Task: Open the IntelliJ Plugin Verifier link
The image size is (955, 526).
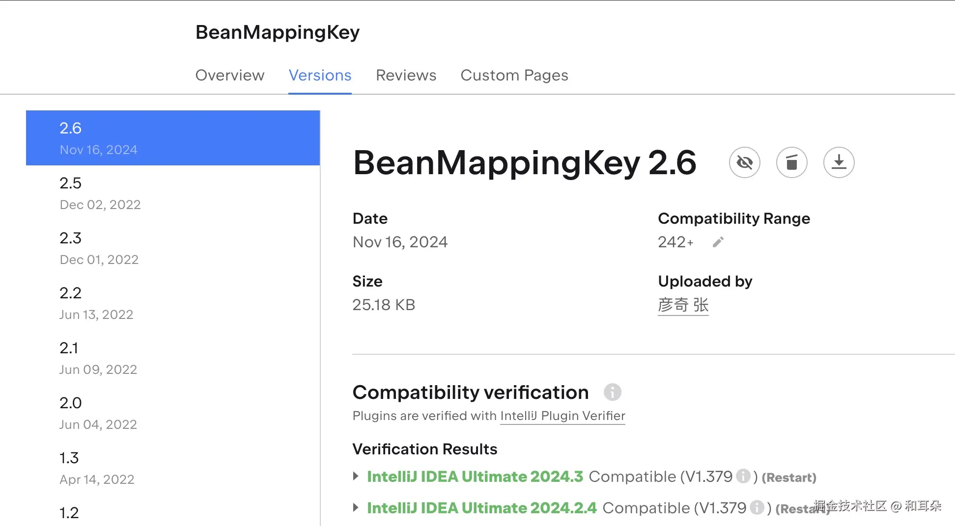Action: click(x=562, y=416)
